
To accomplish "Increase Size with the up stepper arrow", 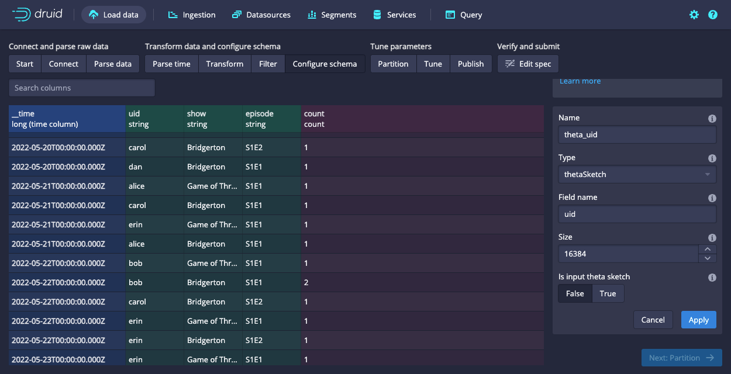I will [707, 250].
